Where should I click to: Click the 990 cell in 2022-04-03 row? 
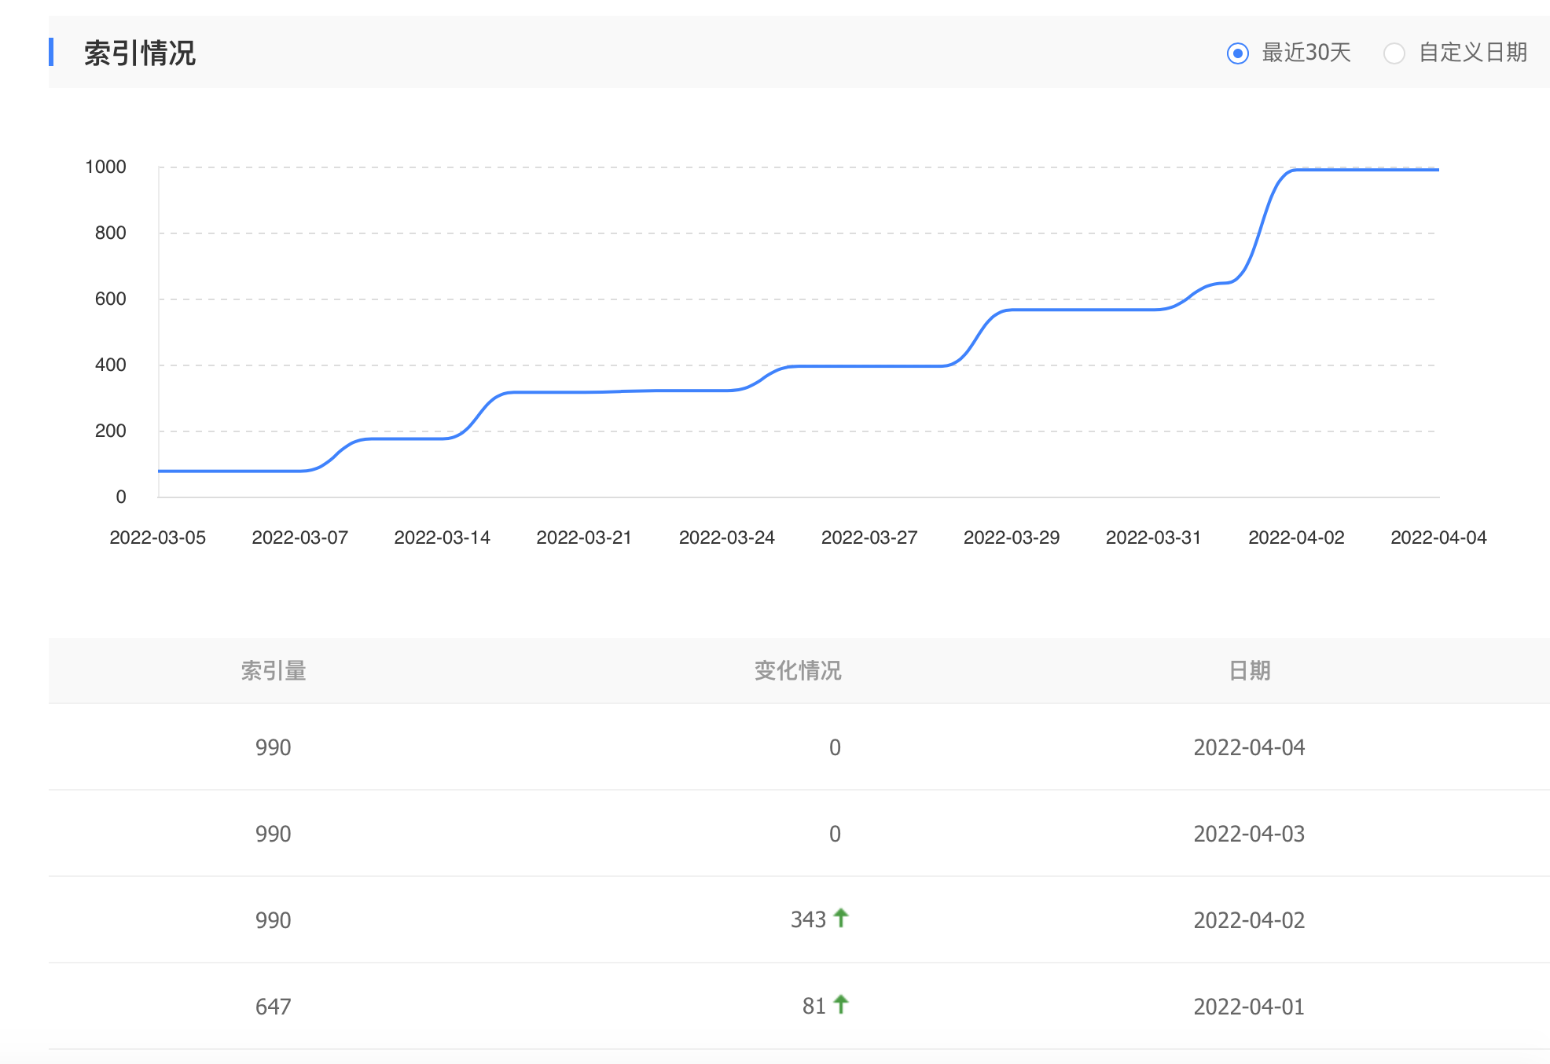pyautogui.click(x=274, y=834)
